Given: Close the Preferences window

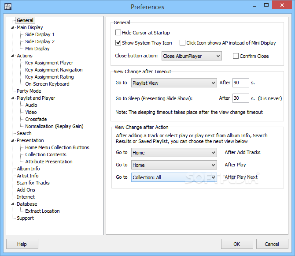Looking at the screenshot, I should (x=282, y=5).
